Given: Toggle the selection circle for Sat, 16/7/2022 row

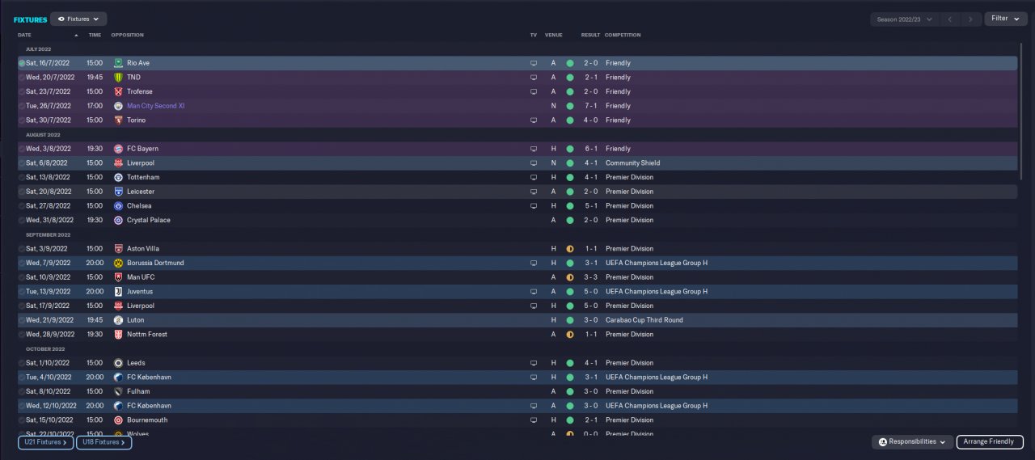Looking at the screenshot, I should (22, 63).
